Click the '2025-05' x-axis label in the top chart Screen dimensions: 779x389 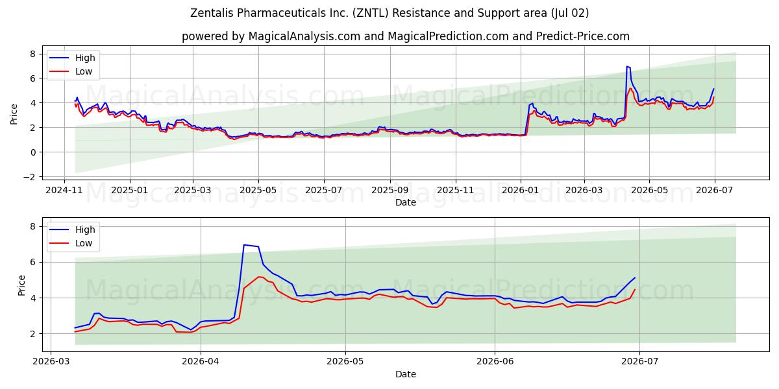(x=258, y=191)
